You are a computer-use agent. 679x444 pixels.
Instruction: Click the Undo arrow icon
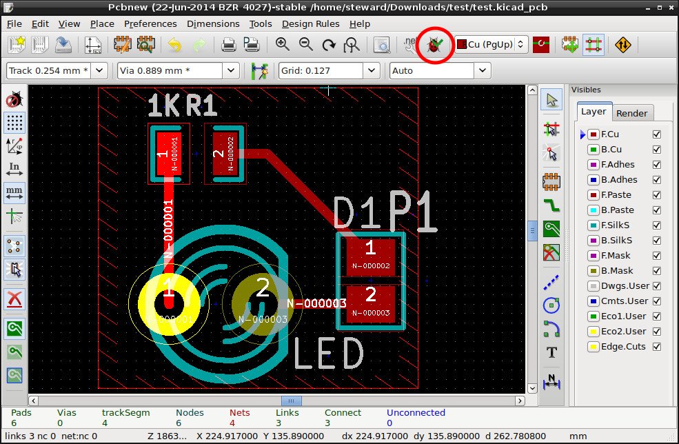(174, 45)
